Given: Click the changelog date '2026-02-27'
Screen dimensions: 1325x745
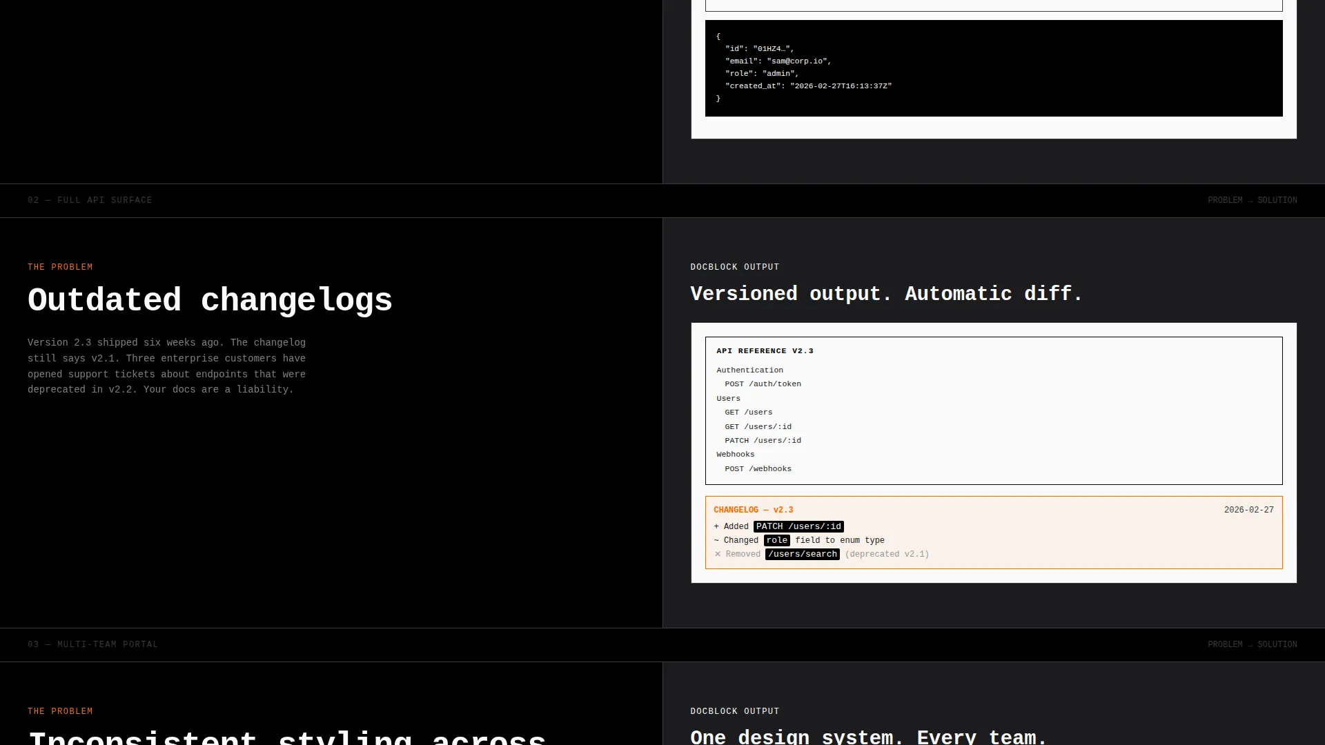Looking at the screenshot, I should tap(1248, 510).
